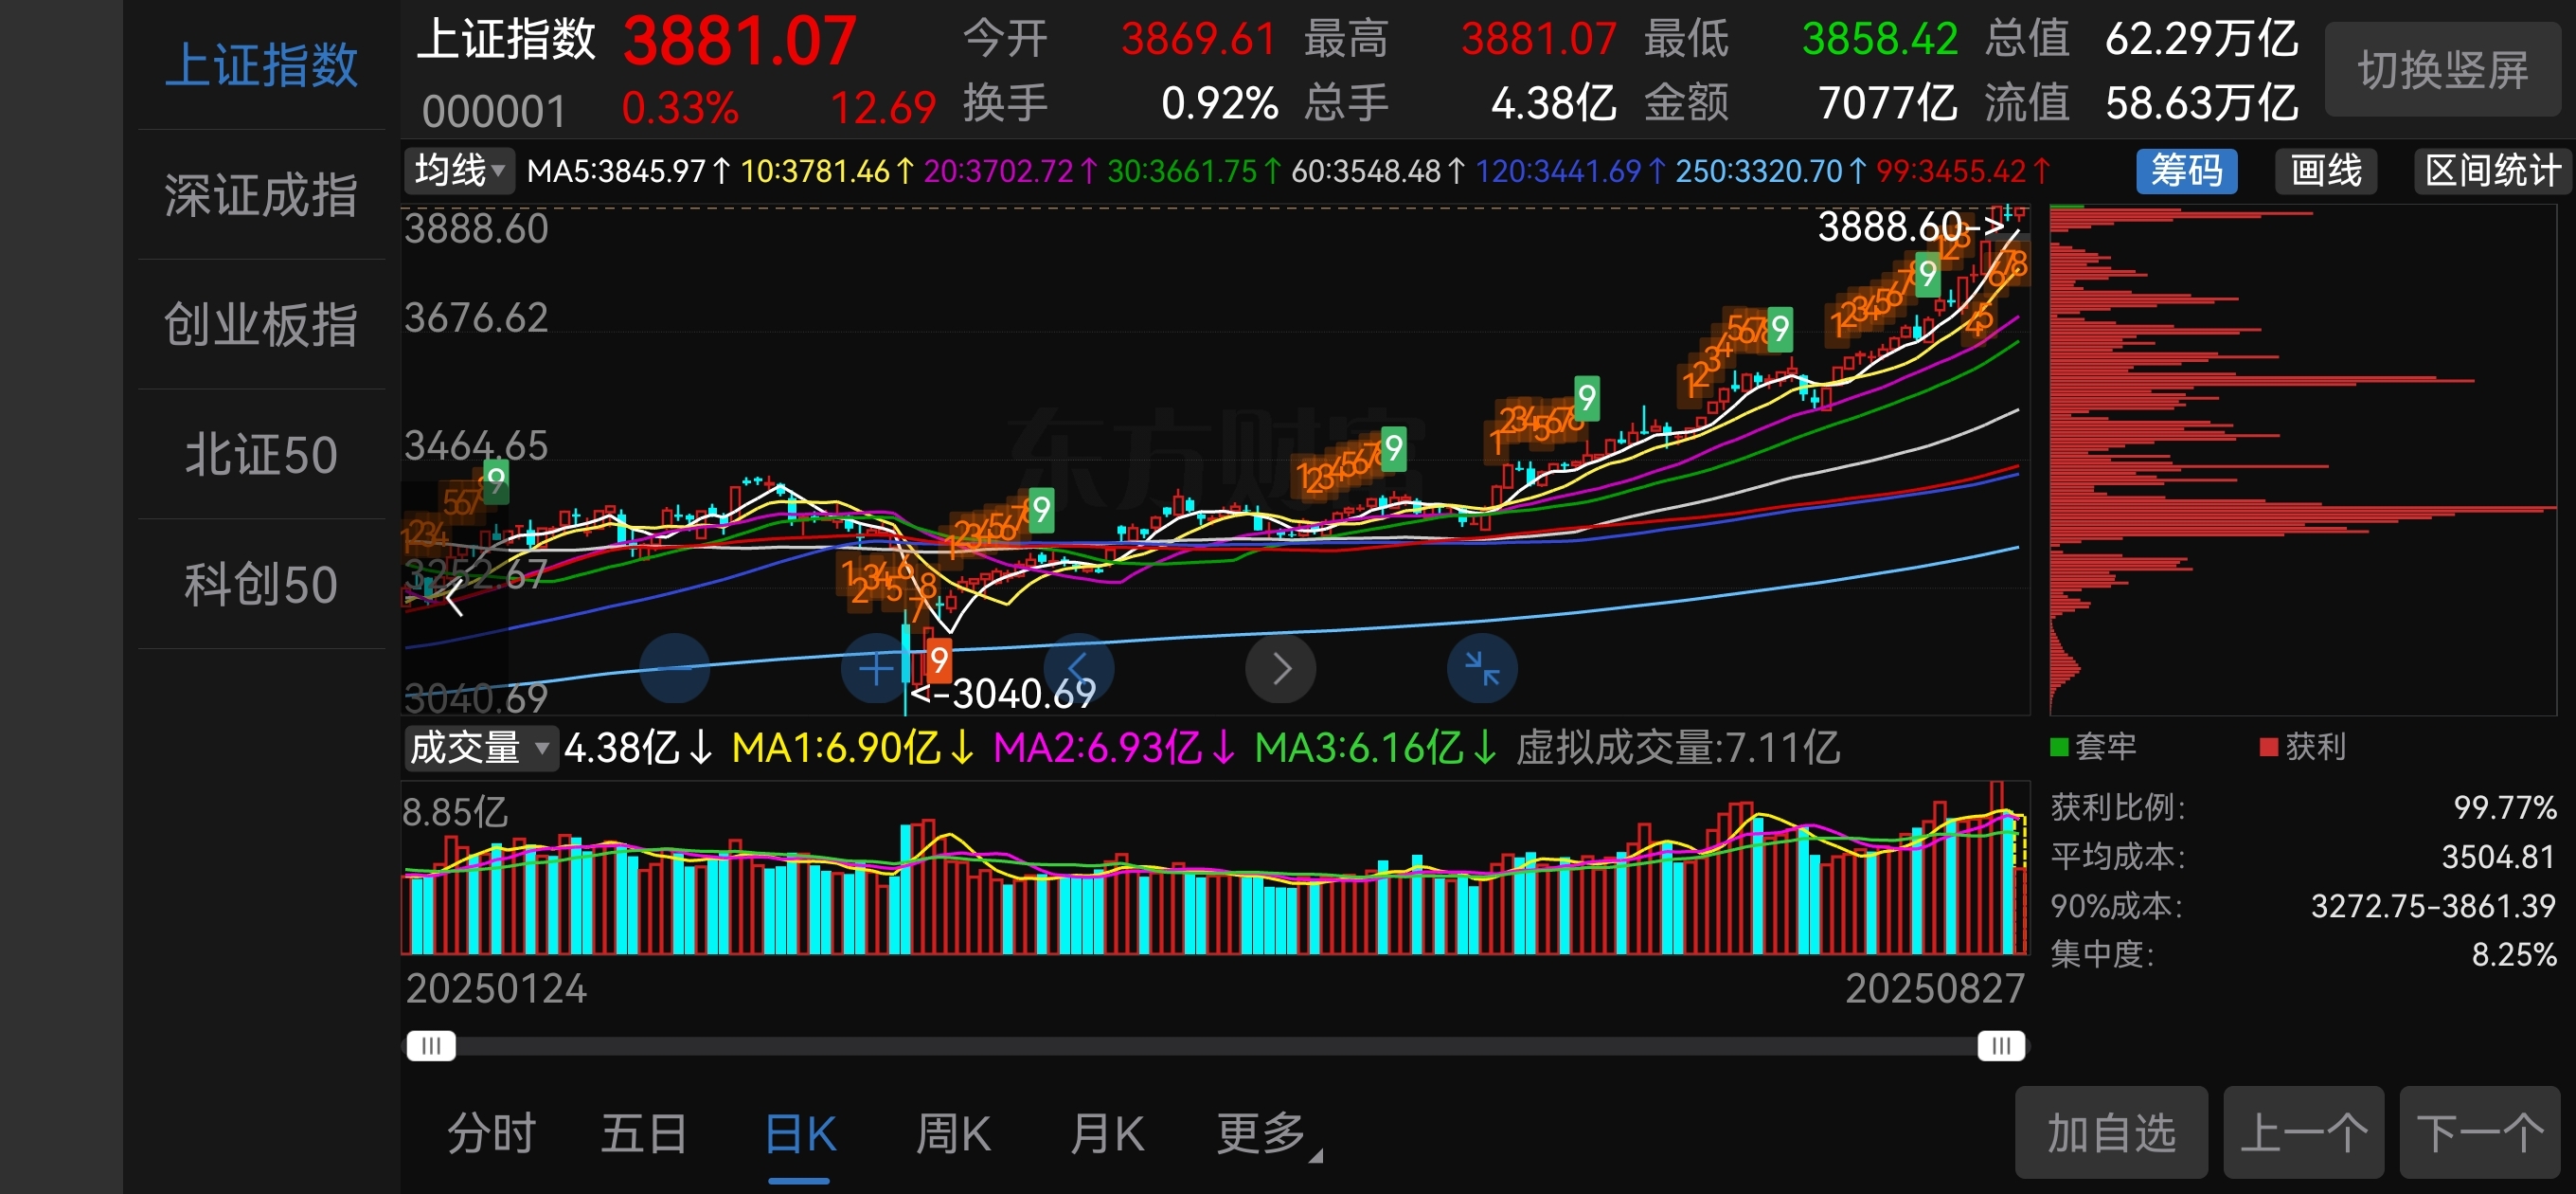Click 最低 3858.42 value

(1879, 39)
